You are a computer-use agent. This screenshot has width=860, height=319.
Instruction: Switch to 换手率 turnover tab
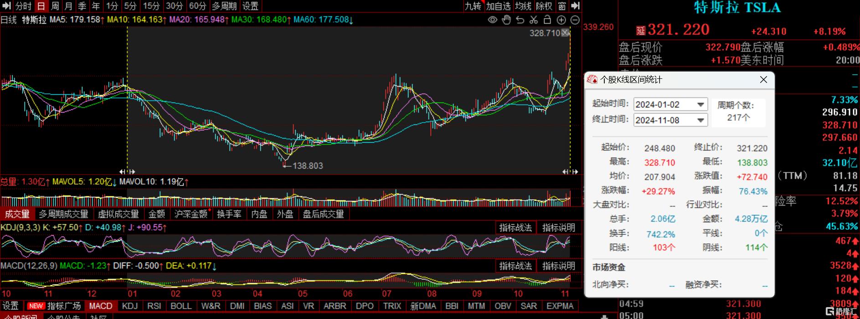coord(229,214)
